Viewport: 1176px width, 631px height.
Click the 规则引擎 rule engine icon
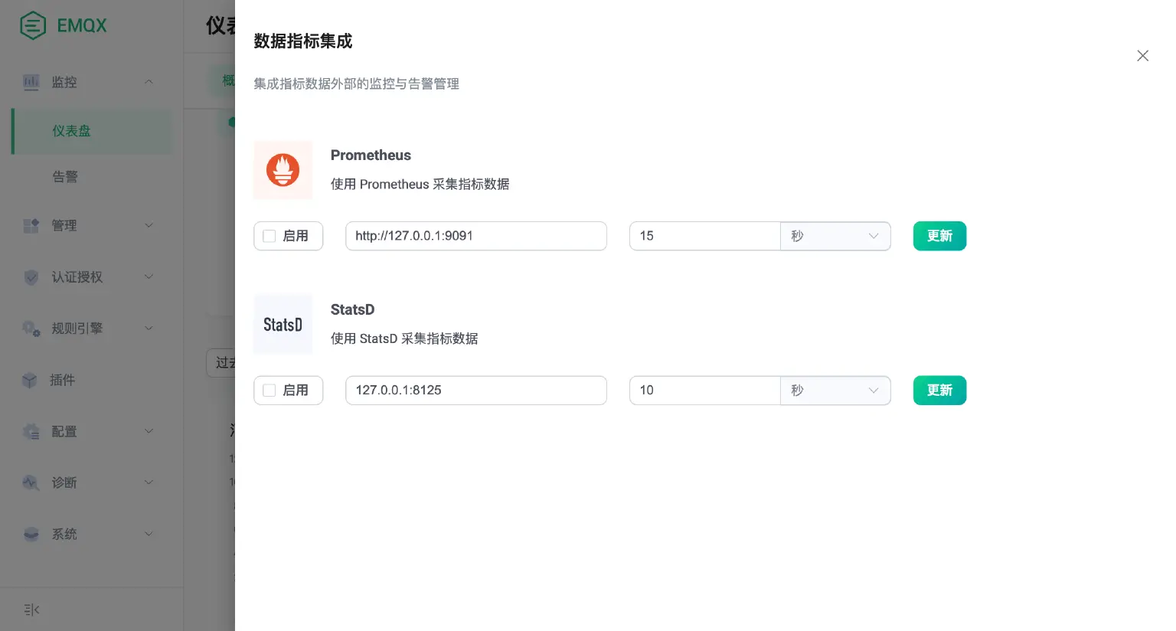(31, 329)
